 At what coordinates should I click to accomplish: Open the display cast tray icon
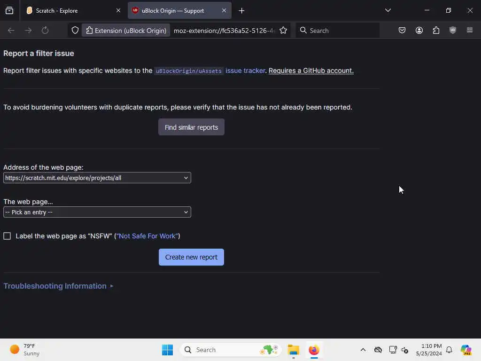pyautogui.click(x=393, y=350)
